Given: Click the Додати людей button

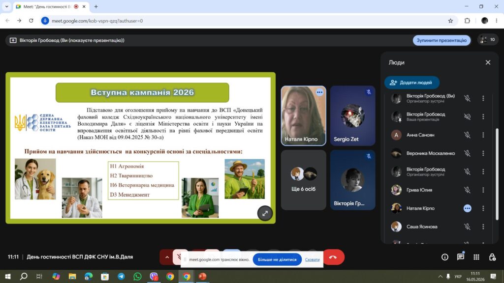Looking at the screenshot, I should click(412, 83).
